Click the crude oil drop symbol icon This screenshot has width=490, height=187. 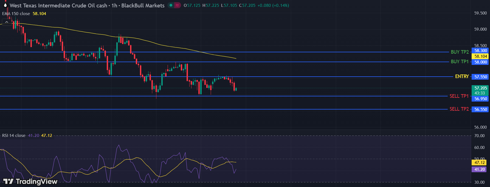point(5,5)
